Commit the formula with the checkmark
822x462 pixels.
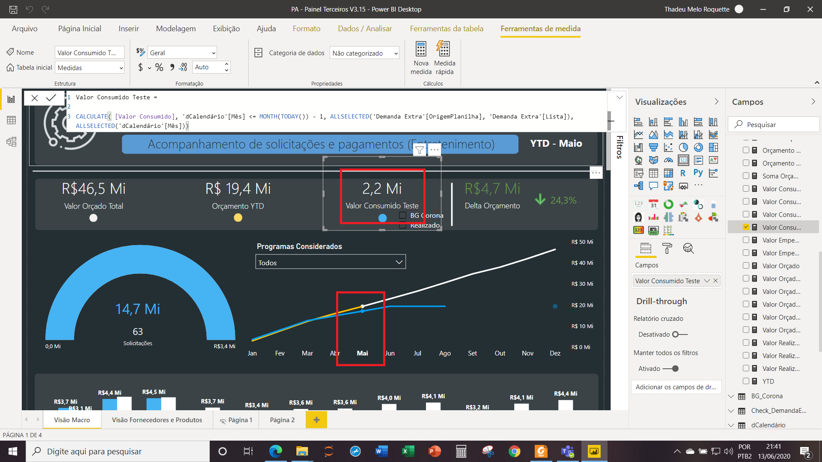(x=51, y=98)
